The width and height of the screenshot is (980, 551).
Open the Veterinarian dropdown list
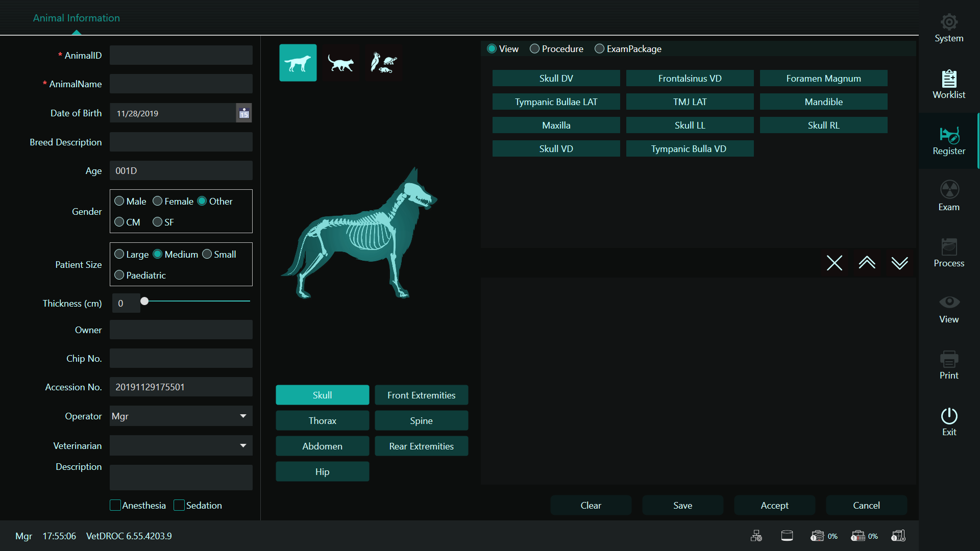click(x=243, y=446)
